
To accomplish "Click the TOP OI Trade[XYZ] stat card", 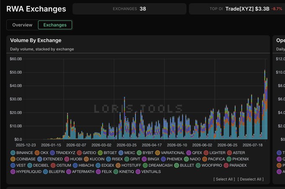I will click(x=237, y=9).
